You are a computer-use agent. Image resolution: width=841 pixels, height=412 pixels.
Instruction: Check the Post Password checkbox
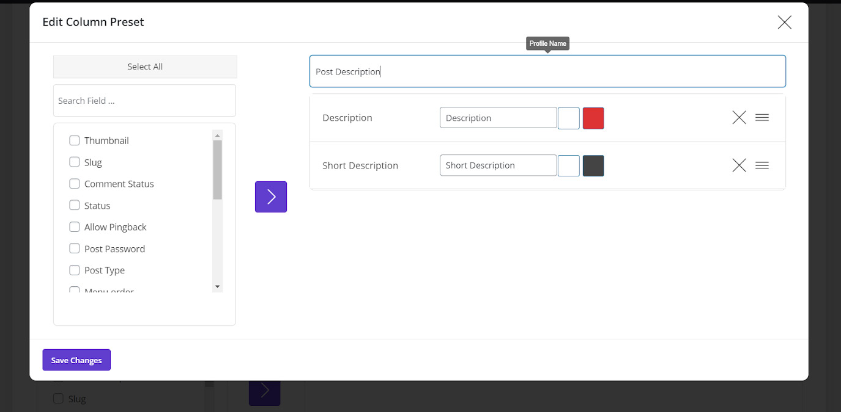(75, 248)
